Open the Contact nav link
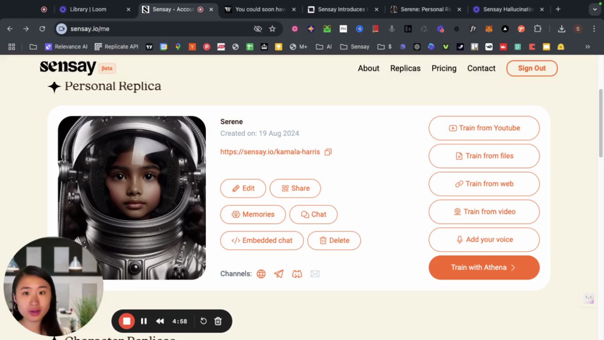Screen dimensions: 604x340 point(481,68)
